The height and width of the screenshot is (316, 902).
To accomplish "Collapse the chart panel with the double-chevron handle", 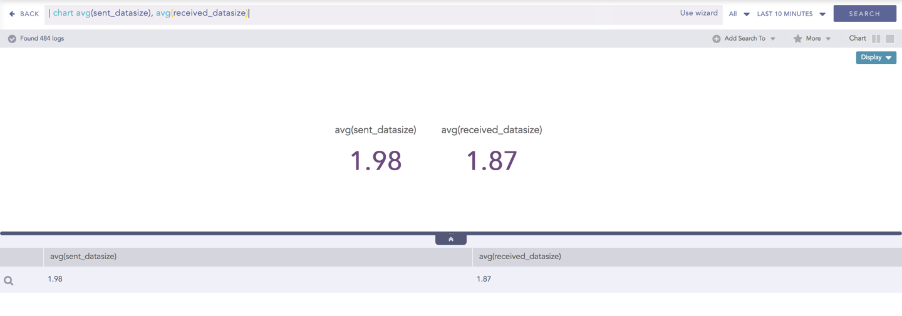I will tap(450, 240).
